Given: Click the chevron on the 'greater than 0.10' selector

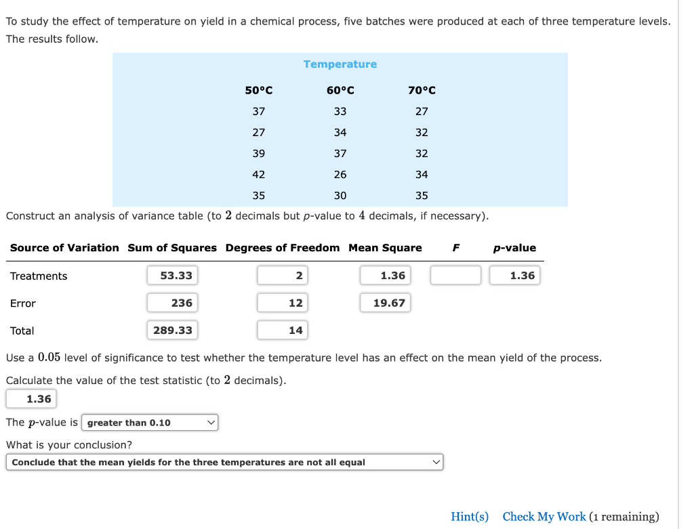Looking at the screenshot, I should tap(211, 422).
